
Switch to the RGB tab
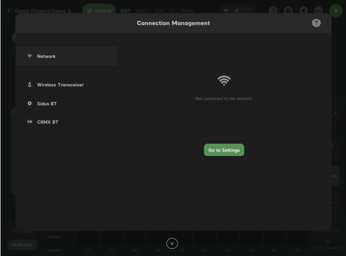click(x=159, y=11)
